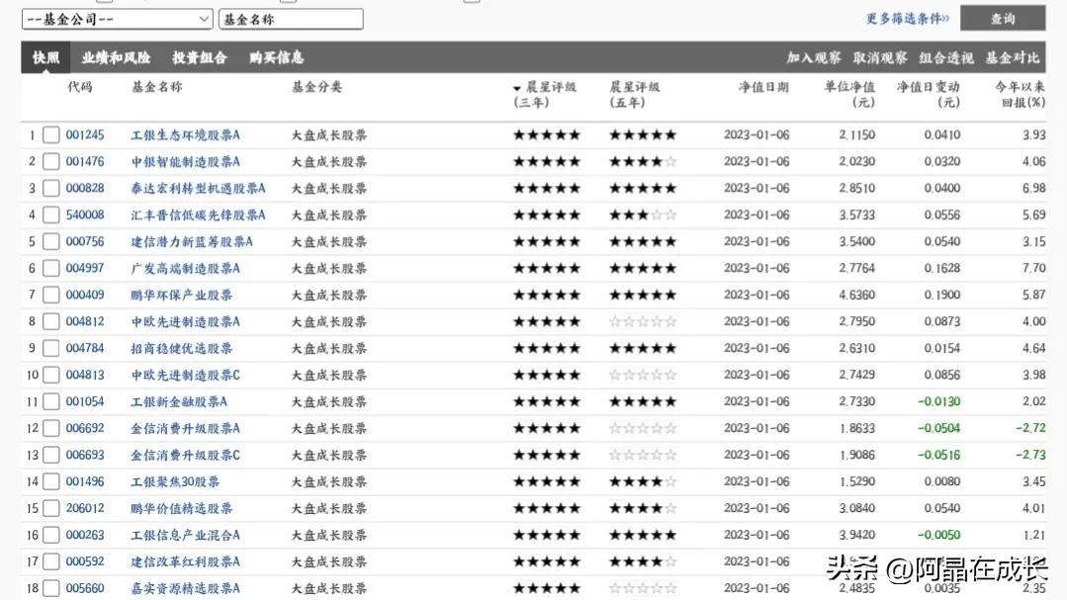Tick checkbox for fund 006693
Image resolution: width=1067 pixels, height=600 pixels.
(x=51, y=455)
